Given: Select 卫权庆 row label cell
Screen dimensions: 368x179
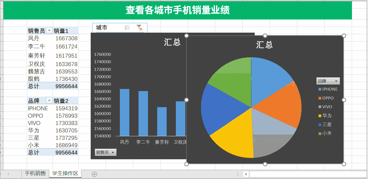Looking at the screenshot, I should point(40,64).
